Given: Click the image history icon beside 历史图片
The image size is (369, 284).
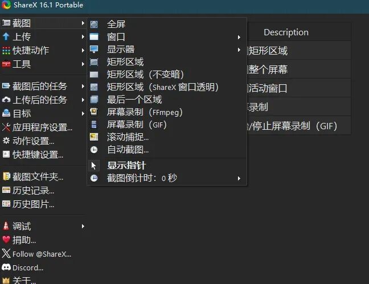Looking at the screenshot, I should point(6,204).
